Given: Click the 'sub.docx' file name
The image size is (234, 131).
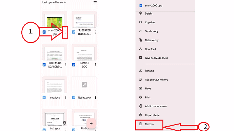Looking at the screenshot, I should (55, 98).
